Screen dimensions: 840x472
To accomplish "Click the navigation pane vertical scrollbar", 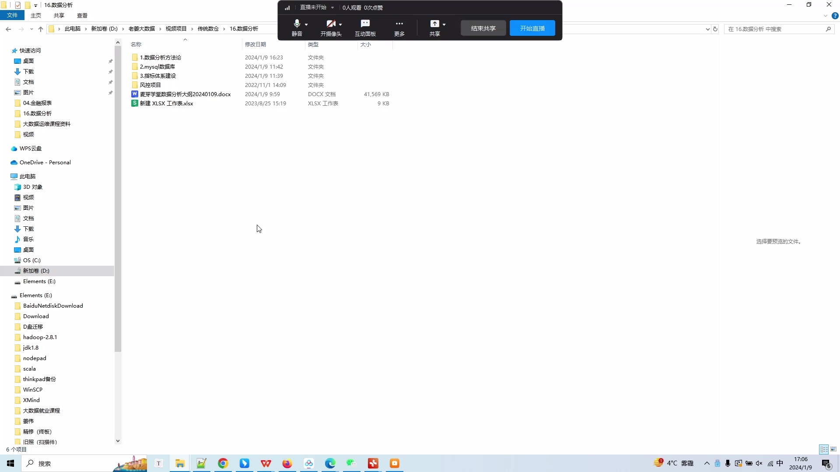I will 118,197.
